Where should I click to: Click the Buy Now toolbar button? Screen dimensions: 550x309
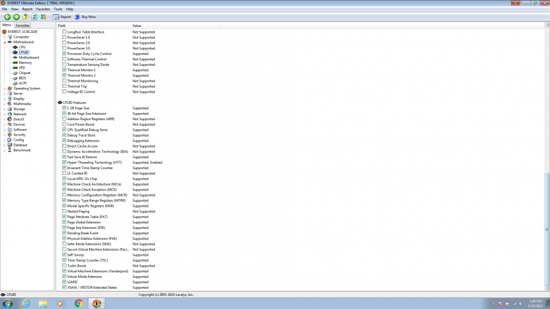point(85,17)
